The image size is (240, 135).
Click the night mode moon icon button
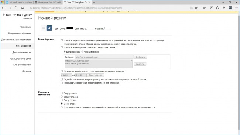tap(49, 28)
